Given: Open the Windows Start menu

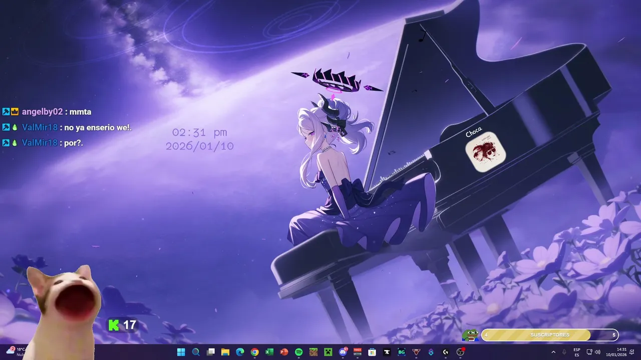Looking at the screenshot, I should (181, 352).
